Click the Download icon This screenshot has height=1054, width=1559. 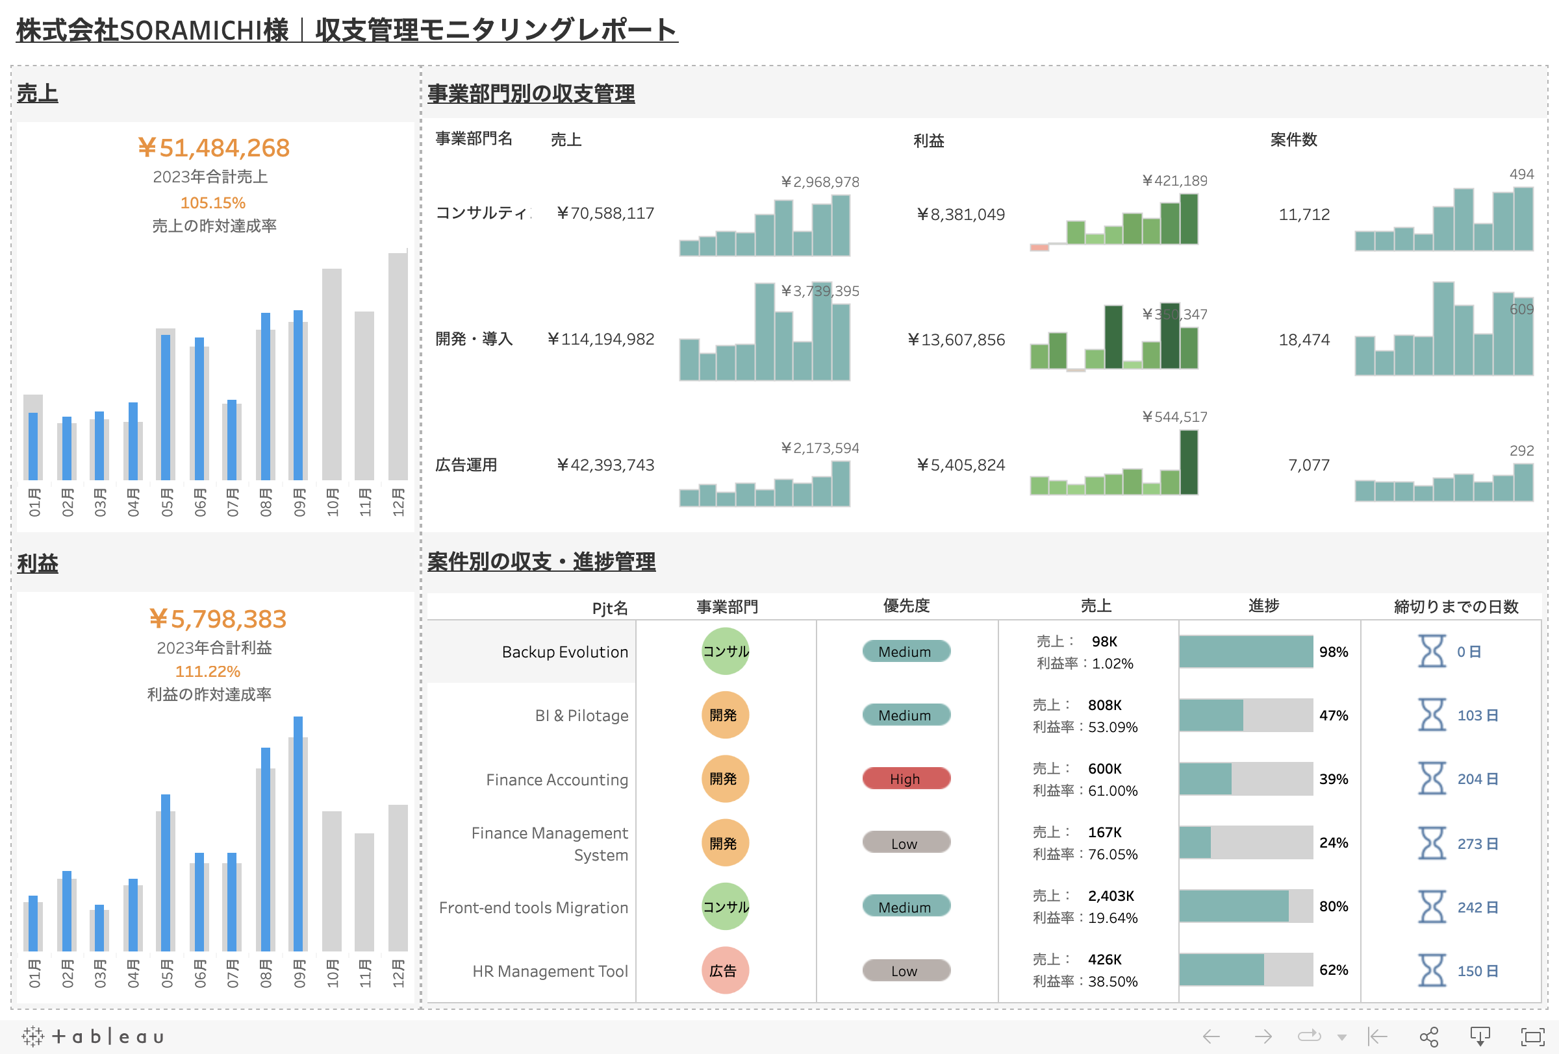point(1480,1037)
